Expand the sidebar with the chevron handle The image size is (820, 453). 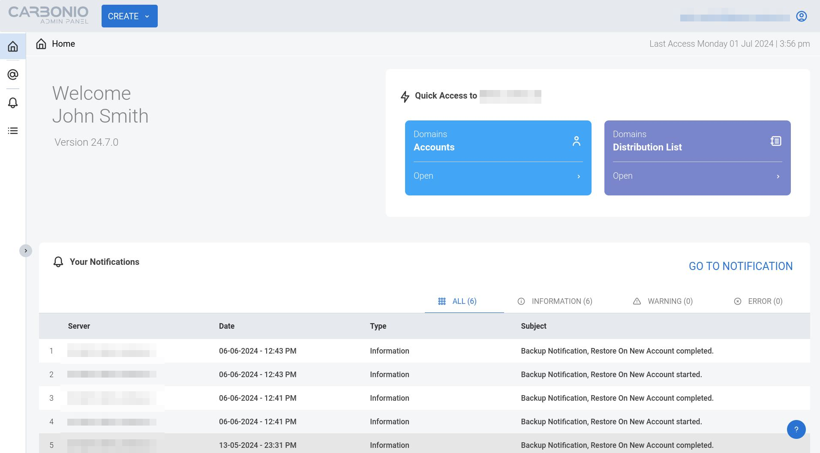[x=26, y=251]
